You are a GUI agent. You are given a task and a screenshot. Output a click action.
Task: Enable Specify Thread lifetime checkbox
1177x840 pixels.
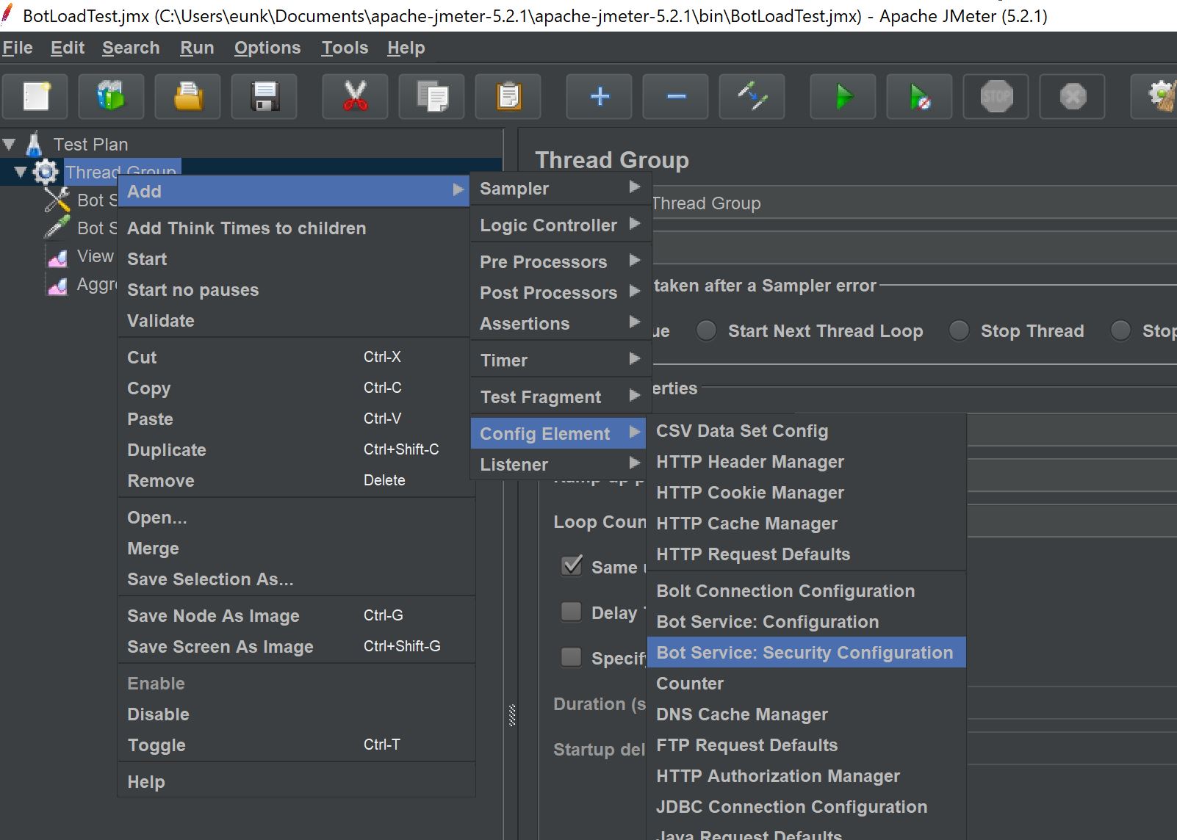pos(572,657)
